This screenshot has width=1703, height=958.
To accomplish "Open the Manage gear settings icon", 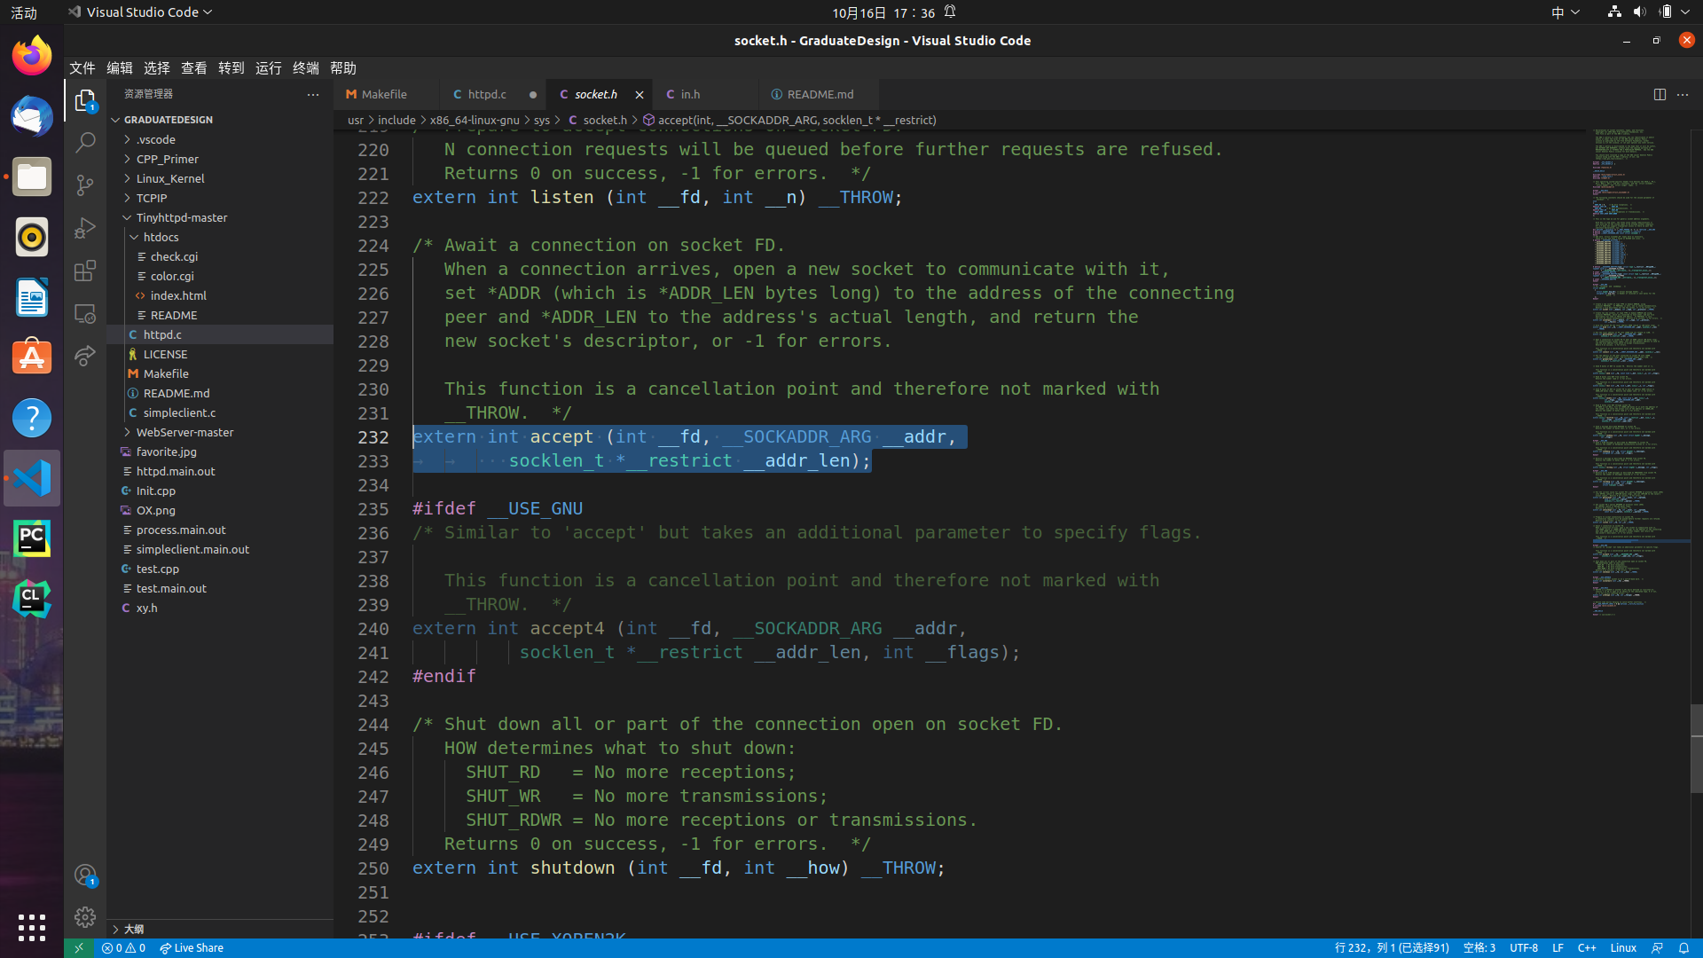I will [x=85, y=916].
